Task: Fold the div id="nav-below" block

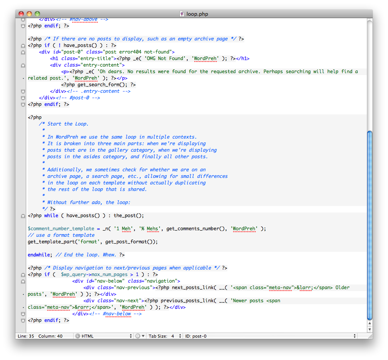Action: (23, 281)
